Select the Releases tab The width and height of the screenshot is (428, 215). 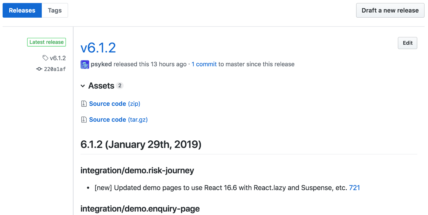22,10
